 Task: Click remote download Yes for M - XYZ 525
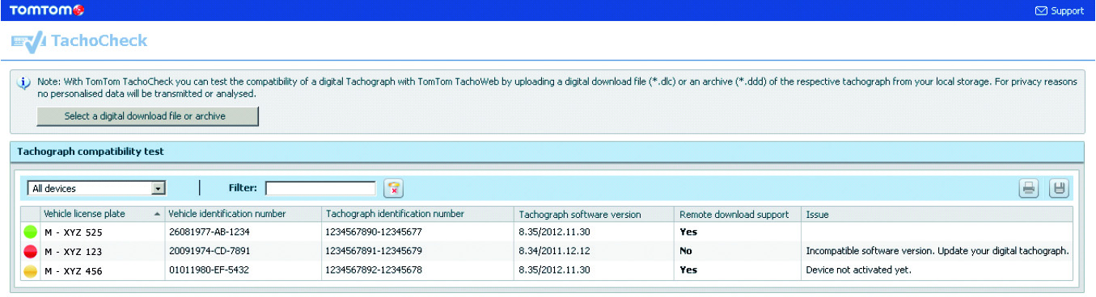(688, 232)
